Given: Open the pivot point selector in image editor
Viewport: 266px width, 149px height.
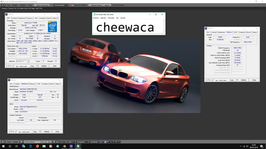Looking at the screenshot, I should coord(64,142).
